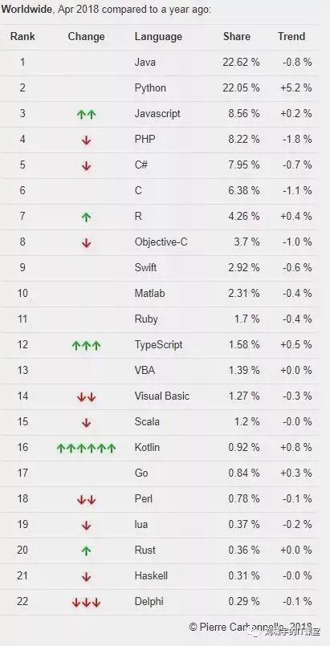Click the Pierre Carbonnelle copyright text
This screenshot has height=646, width=330.
tap(251, 627)
